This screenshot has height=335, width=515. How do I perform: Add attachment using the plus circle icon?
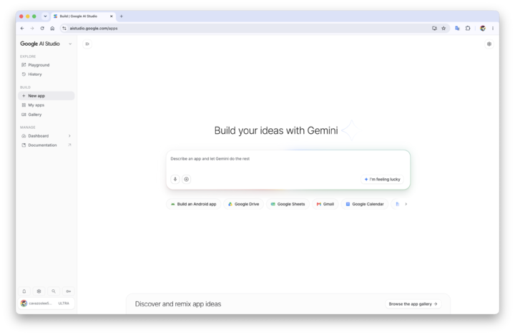[x=186, y=179]
